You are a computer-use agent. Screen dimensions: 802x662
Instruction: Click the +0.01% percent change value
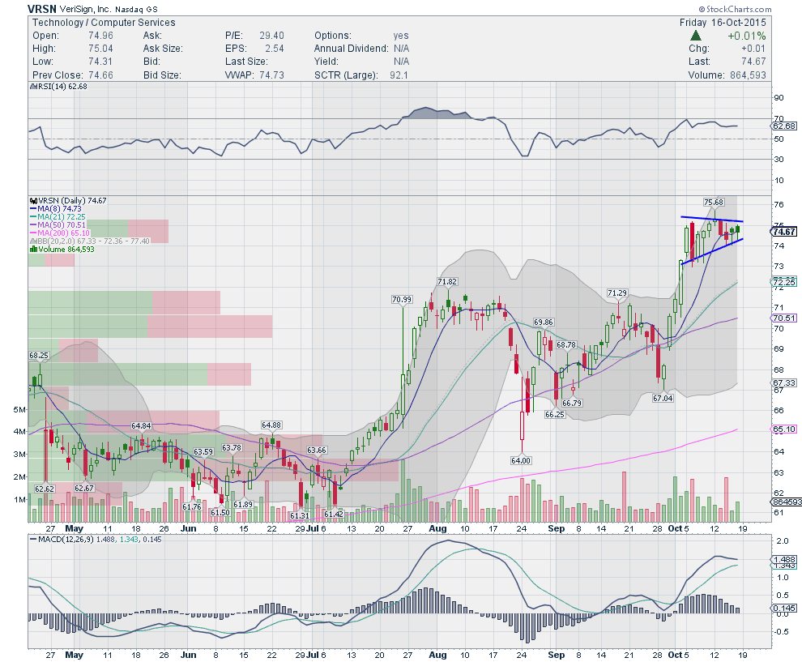[747, 36]
